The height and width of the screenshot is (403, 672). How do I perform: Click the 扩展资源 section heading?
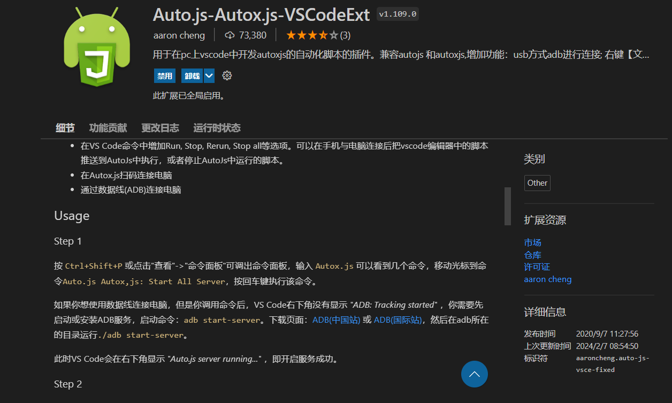pyautogui.click(x=545, y=220)
